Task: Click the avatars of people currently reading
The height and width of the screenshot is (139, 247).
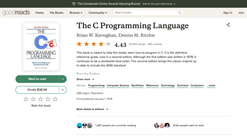Action: point(85,125)
